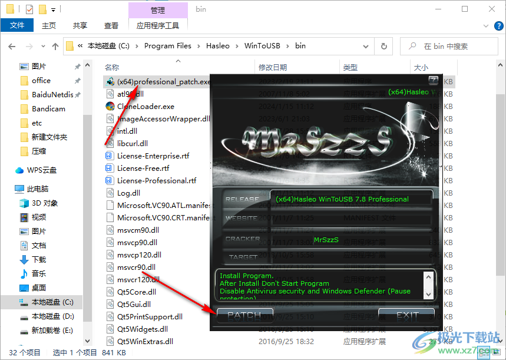The image size is (506, 360).
Task: Click the search box for bin
Action: [449, 47]
